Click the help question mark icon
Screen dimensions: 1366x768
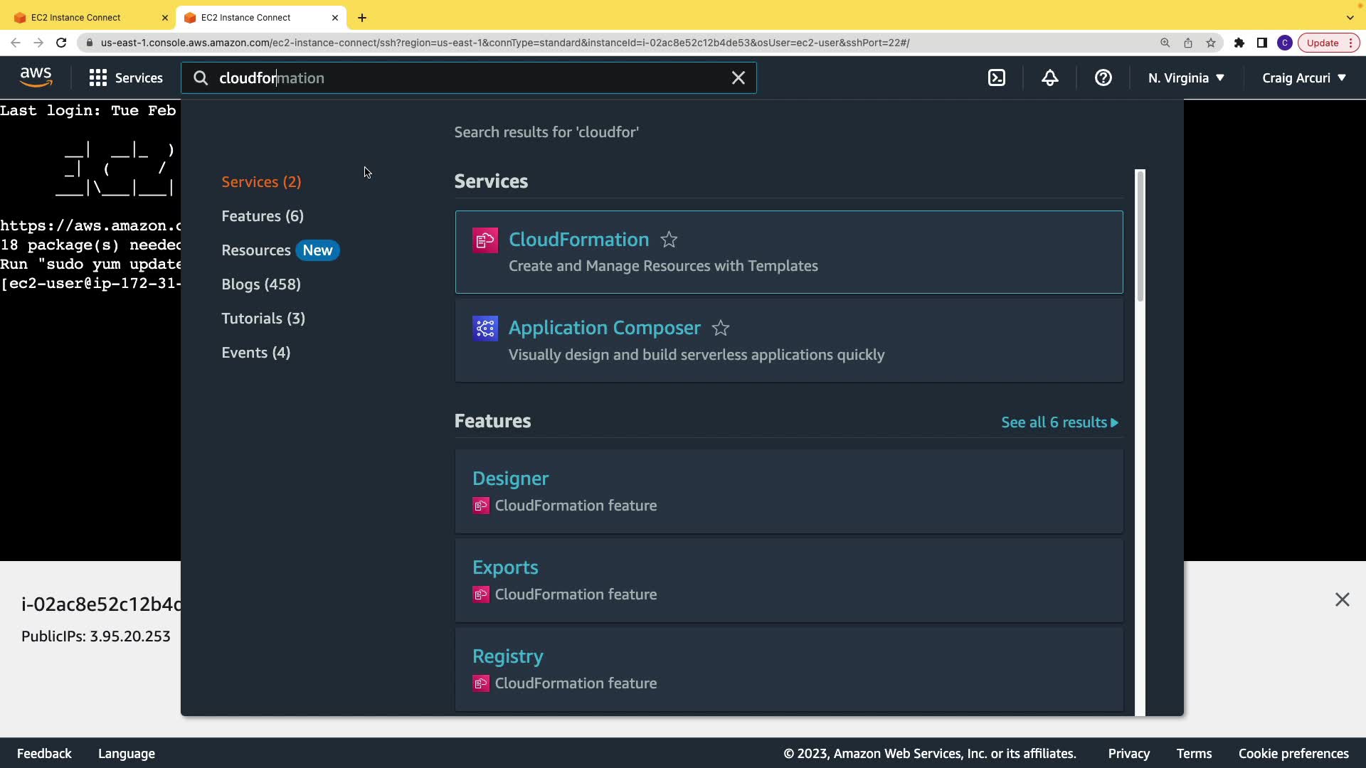(1103, 78)
